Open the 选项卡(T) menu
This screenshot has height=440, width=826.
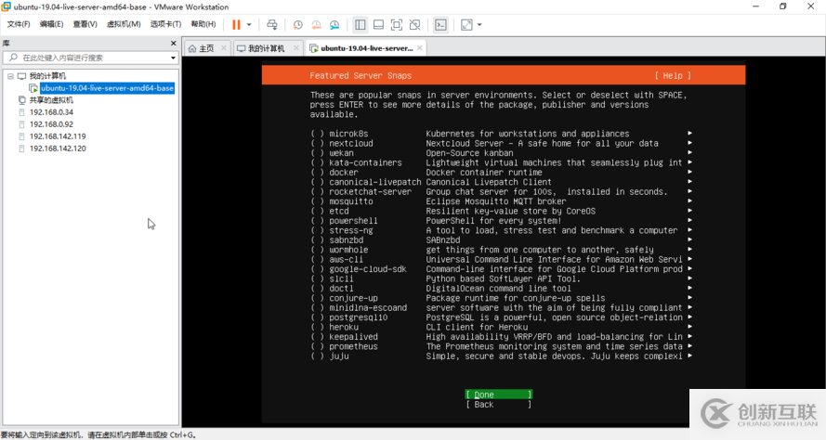(165, 24)
